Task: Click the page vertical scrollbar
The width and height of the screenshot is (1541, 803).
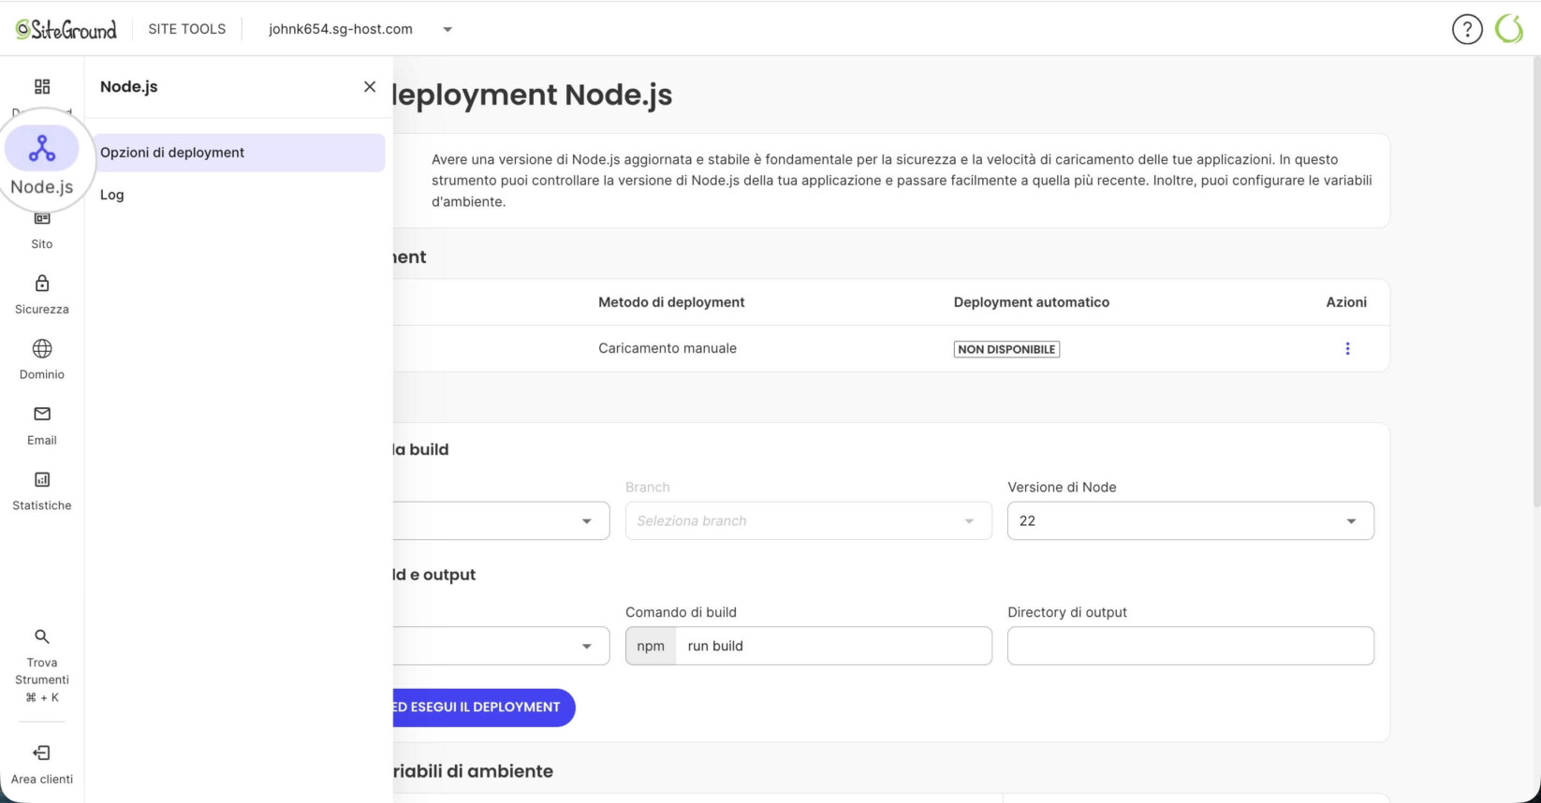Action: pos(1535,281)
